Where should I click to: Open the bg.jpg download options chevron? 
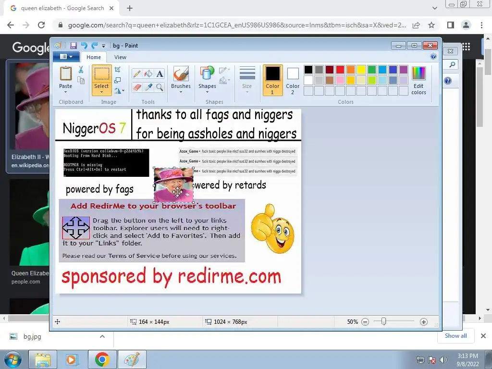102,336
